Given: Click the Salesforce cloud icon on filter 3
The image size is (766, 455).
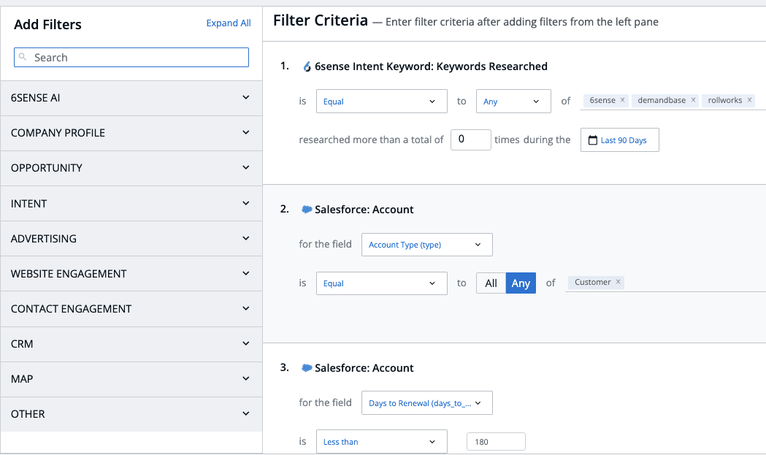Looking at the screenshot, I should click(x=307, y=368).
